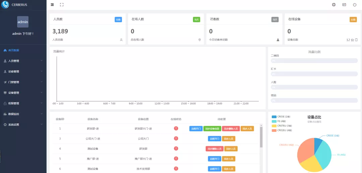Image resolution: width=362 pixels, height=173 pixels.
Task: Click the orange CR02EU pie chart slice
Action: click(x=305, y=150)
